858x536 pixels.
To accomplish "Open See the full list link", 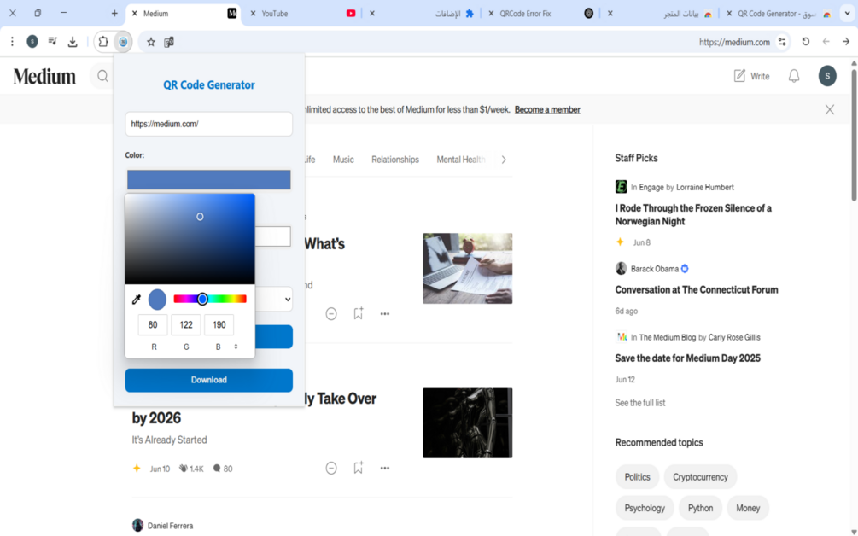I will tap(640, 403).
